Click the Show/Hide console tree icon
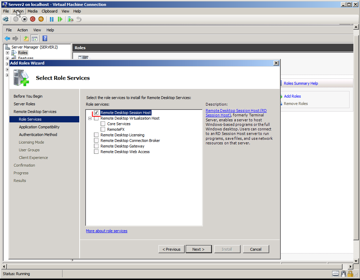 tap(35, 38)
